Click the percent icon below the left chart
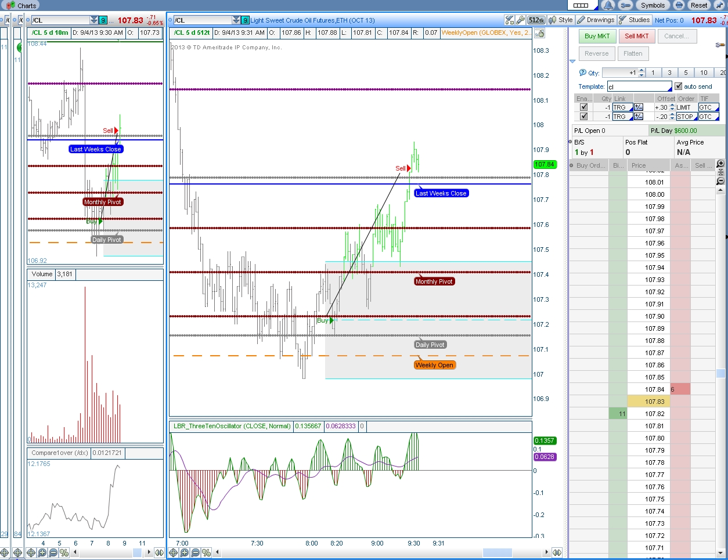The height and width of the screenshot is (560, 728). click(x=64, y=552)
